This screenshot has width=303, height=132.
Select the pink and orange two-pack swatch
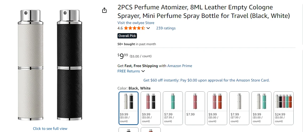coord(217,108)
